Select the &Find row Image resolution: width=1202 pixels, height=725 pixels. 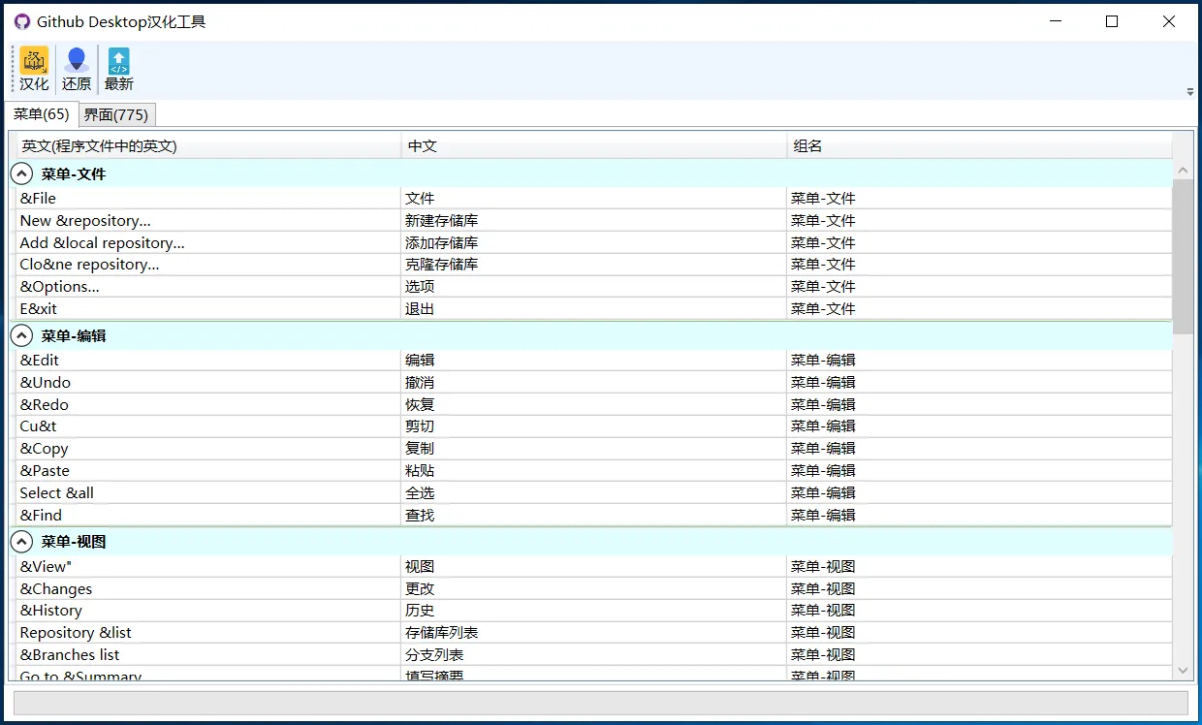(x=594, y=515)
